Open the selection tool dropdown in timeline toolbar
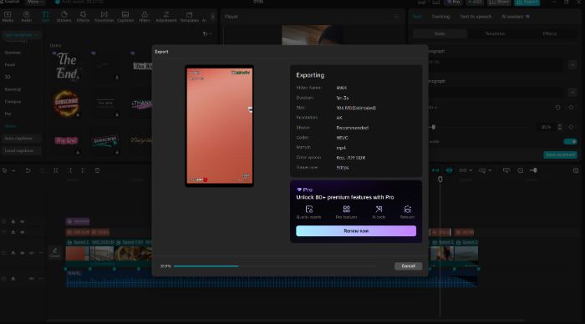The height and width of the screenshot is (324, 585). point(13,170)
